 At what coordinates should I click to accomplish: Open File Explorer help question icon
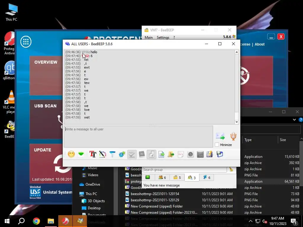point(301,120)
